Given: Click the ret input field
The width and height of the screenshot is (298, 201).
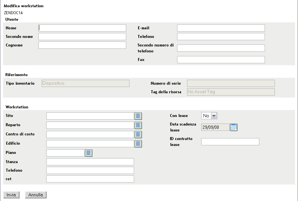Looking at the screenshot, I should 90,179.
